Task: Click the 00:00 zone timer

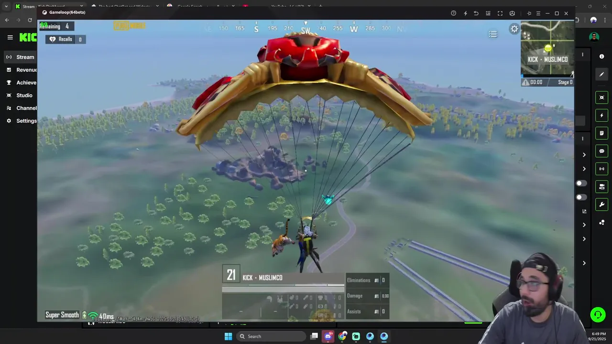Action: click(x=536, y=82)
